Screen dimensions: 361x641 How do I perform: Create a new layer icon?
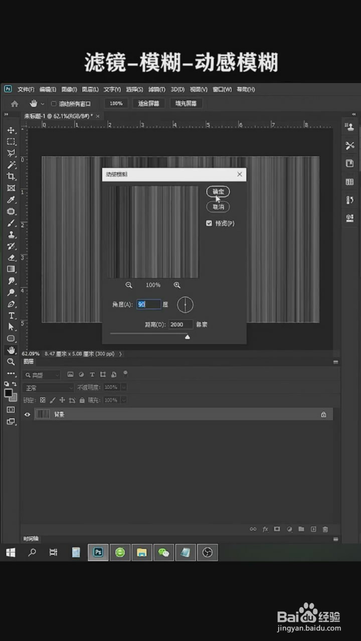(313, 529)
